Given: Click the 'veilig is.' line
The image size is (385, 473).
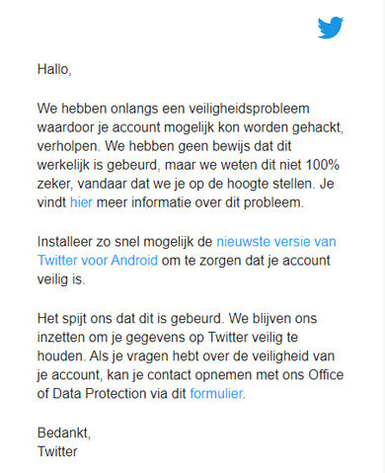Looking at the screenshot, I should [x=61, y=279].
